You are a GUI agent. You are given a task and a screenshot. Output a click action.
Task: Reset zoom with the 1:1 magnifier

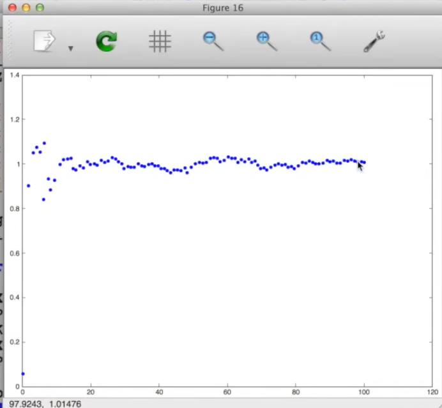(320, 41)
